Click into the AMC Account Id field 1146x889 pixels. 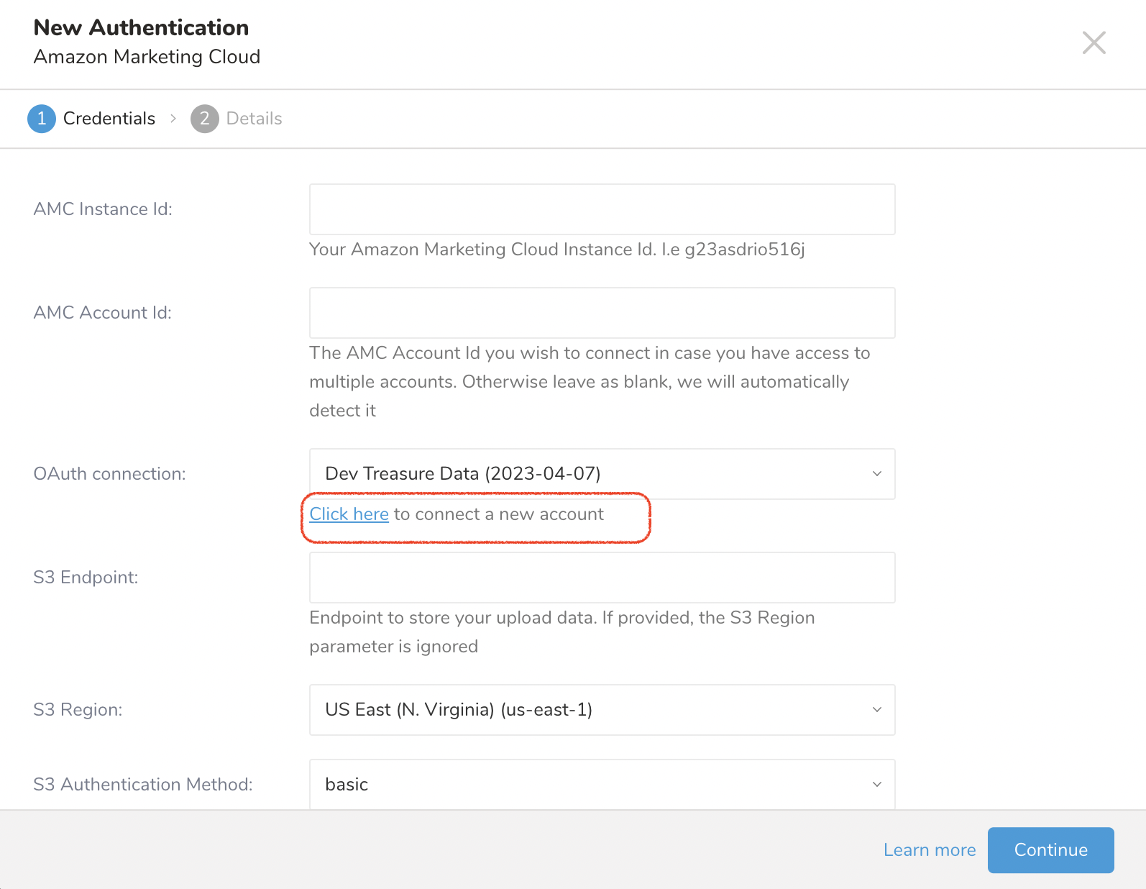[602, 313]
